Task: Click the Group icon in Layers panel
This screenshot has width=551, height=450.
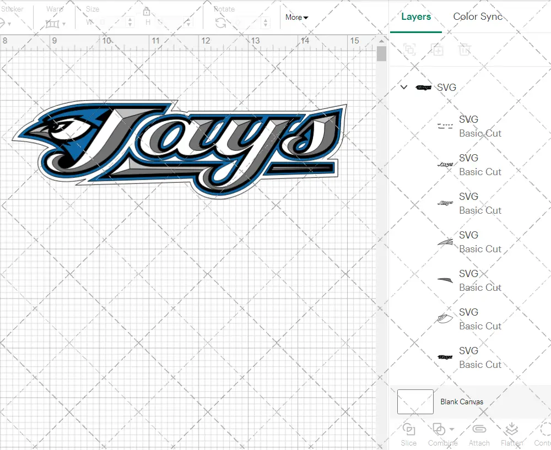Action: pyautogui.click(x=409, y=50)
